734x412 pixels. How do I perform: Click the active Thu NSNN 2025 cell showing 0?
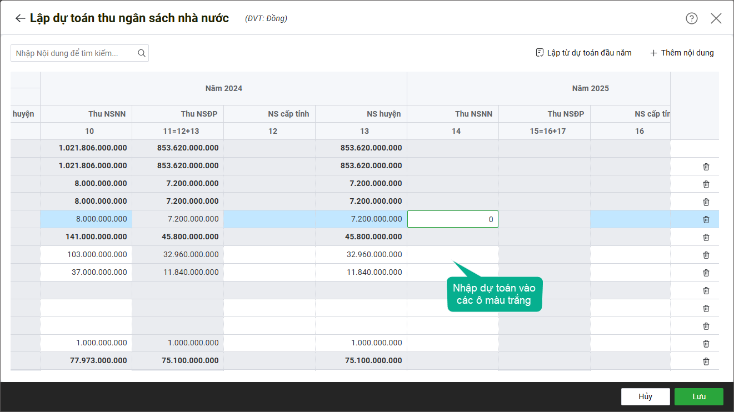pyautogui.click(x=452, y=219)
